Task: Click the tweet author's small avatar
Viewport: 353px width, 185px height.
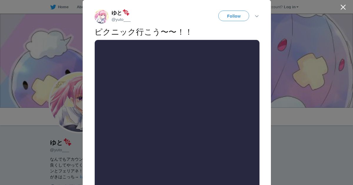Action: (101, 16)
